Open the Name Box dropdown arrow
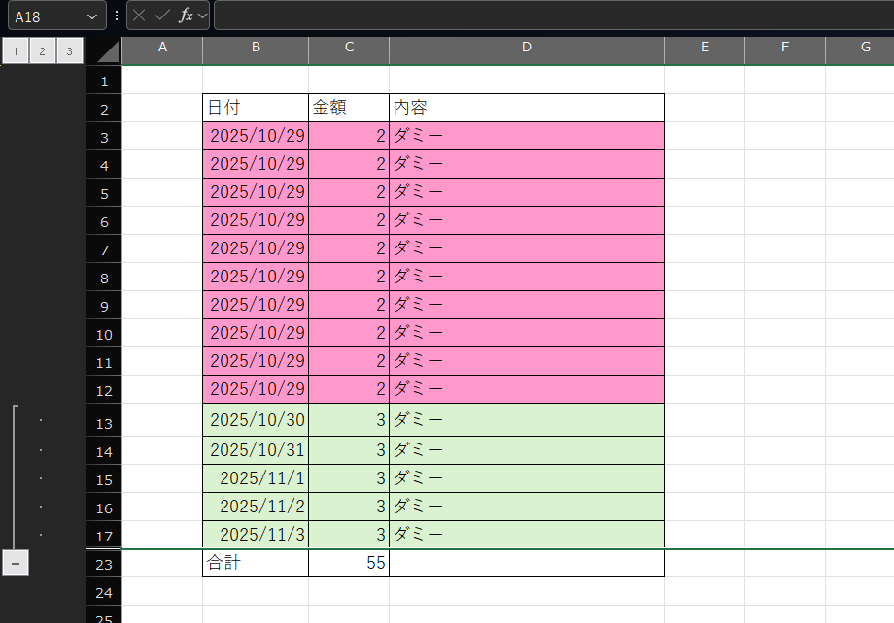894x623 pixels. (x=92, y=16)
